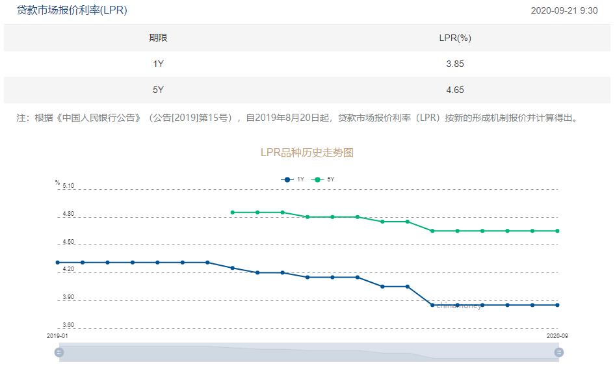
Task: Click the 5Y row in the LPR table
Action: point(307,90)
